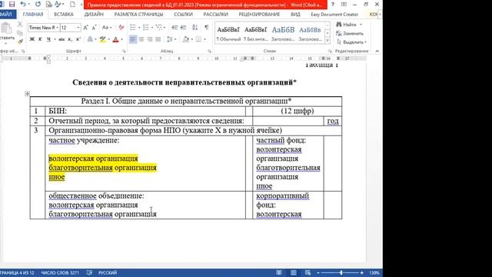Viewport: 492px width, 277px height.
Task: Switch to ВСТАВКА tab
Action: pos(63,15)
